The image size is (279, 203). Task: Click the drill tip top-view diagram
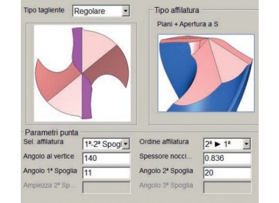(82, 74)
